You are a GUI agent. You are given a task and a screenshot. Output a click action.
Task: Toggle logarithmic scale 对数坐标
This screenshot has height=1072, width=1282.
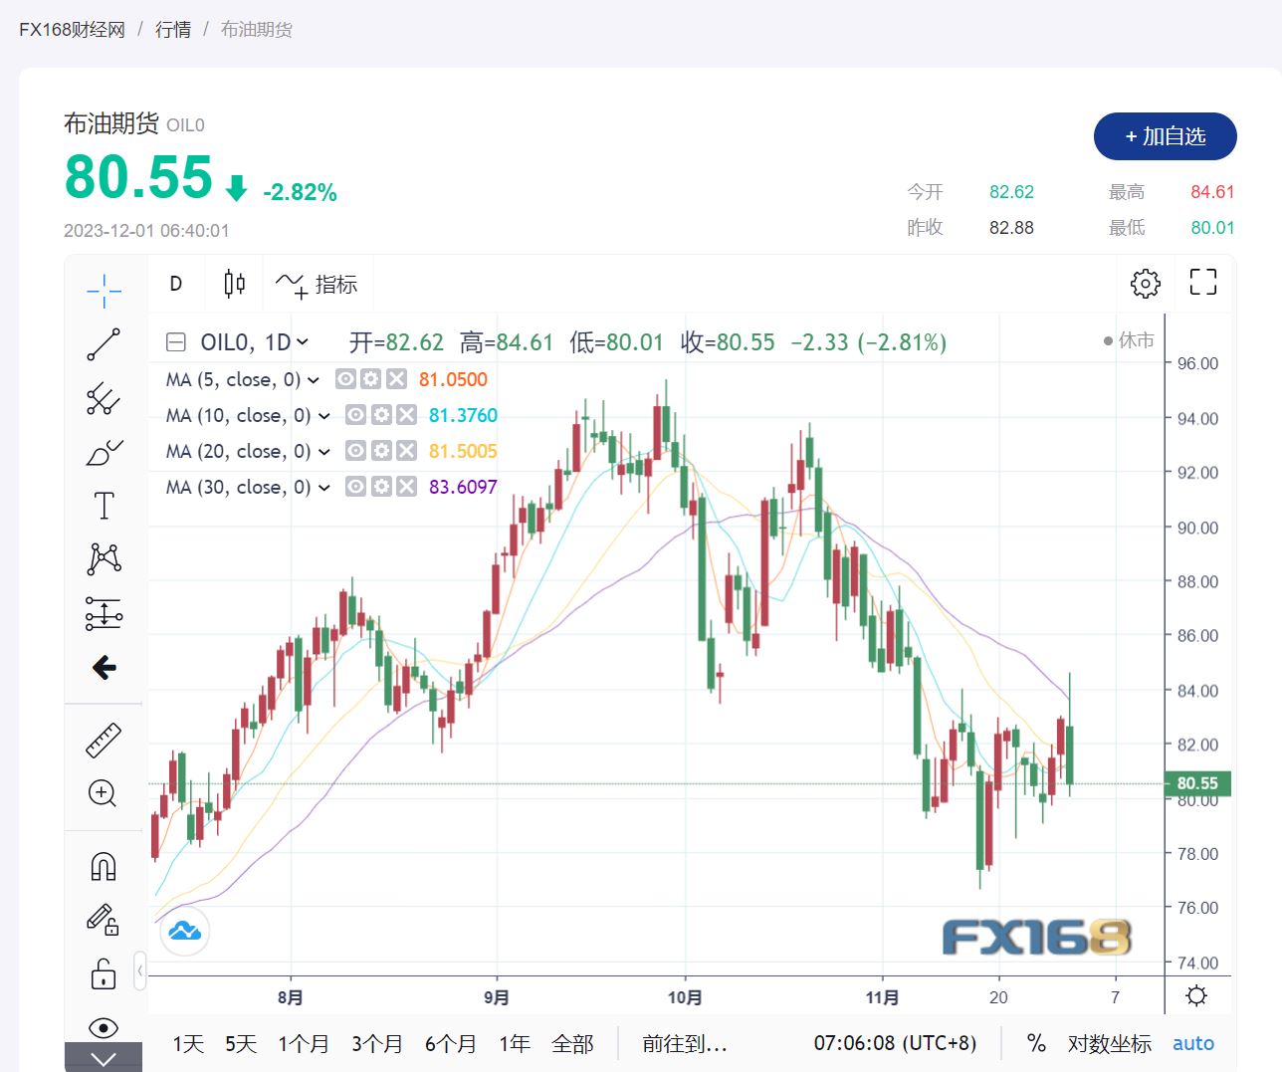pos(1109,1043)
